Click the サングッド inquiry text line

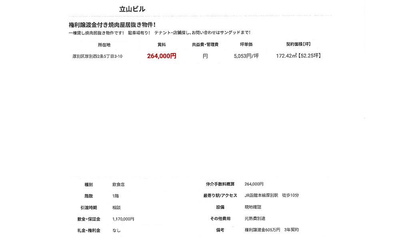159,32
